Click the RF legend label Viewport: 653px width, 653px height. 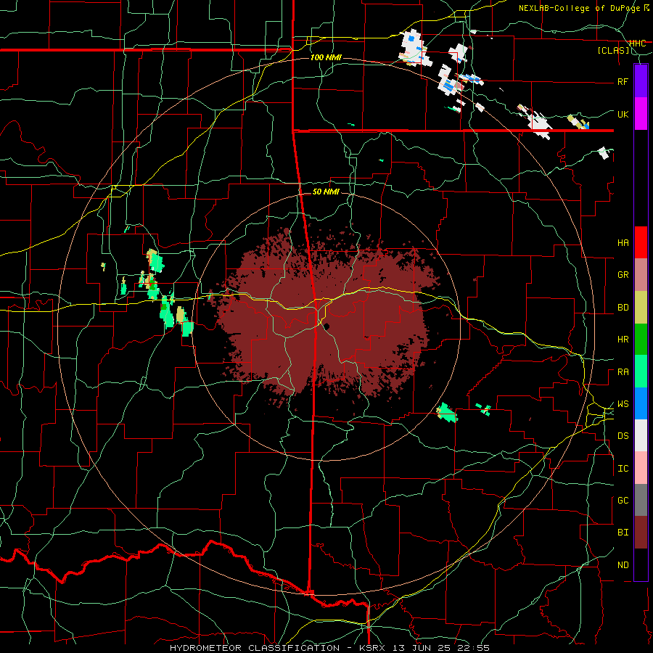[623, 81]
